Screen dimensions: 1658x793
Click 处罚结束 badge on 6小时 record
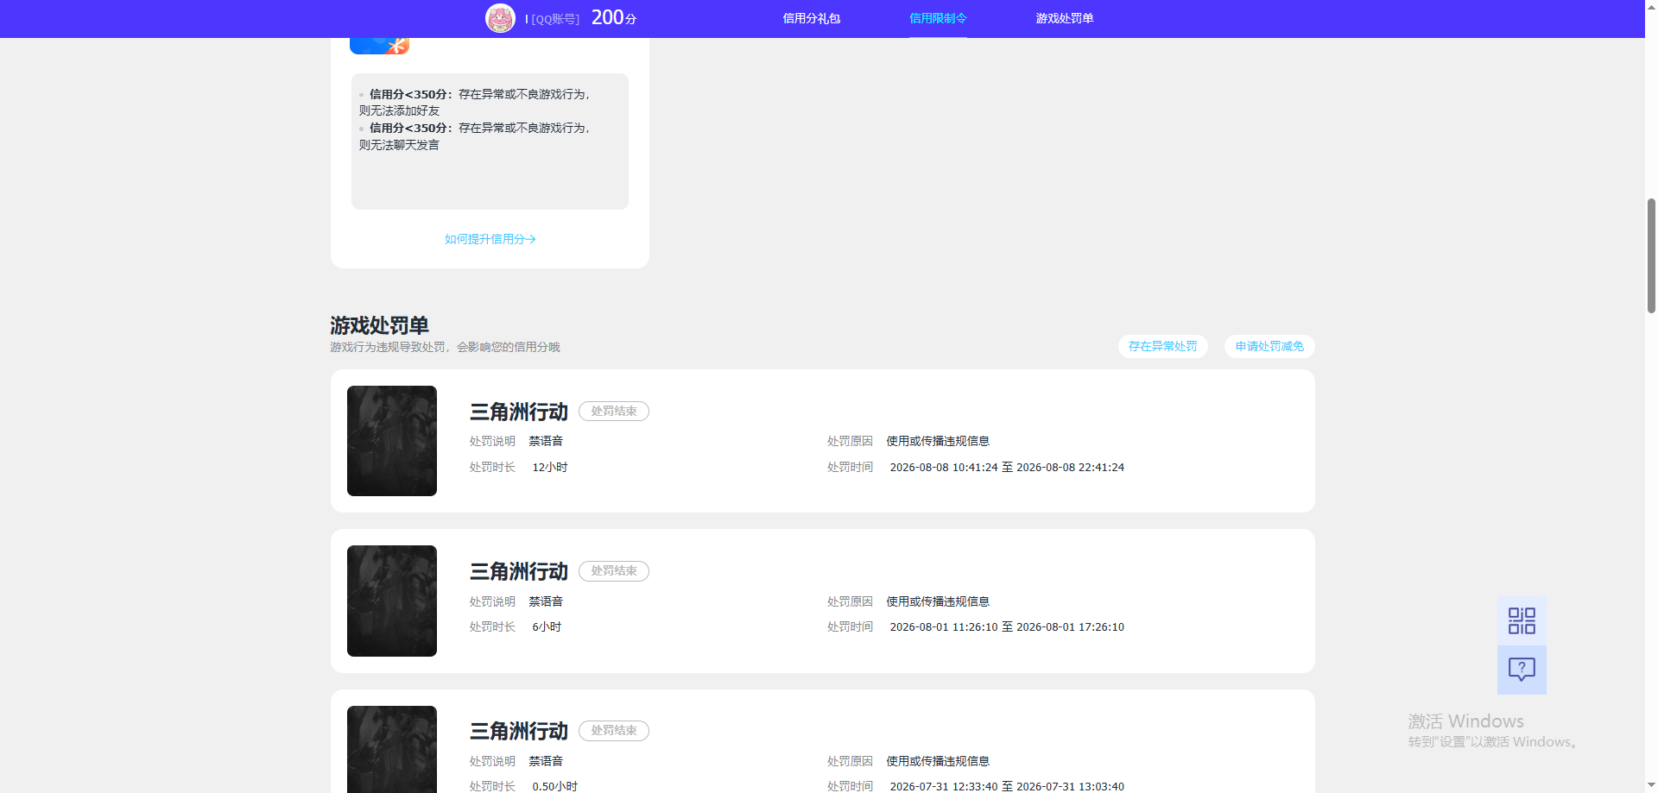tap(614, 571)
